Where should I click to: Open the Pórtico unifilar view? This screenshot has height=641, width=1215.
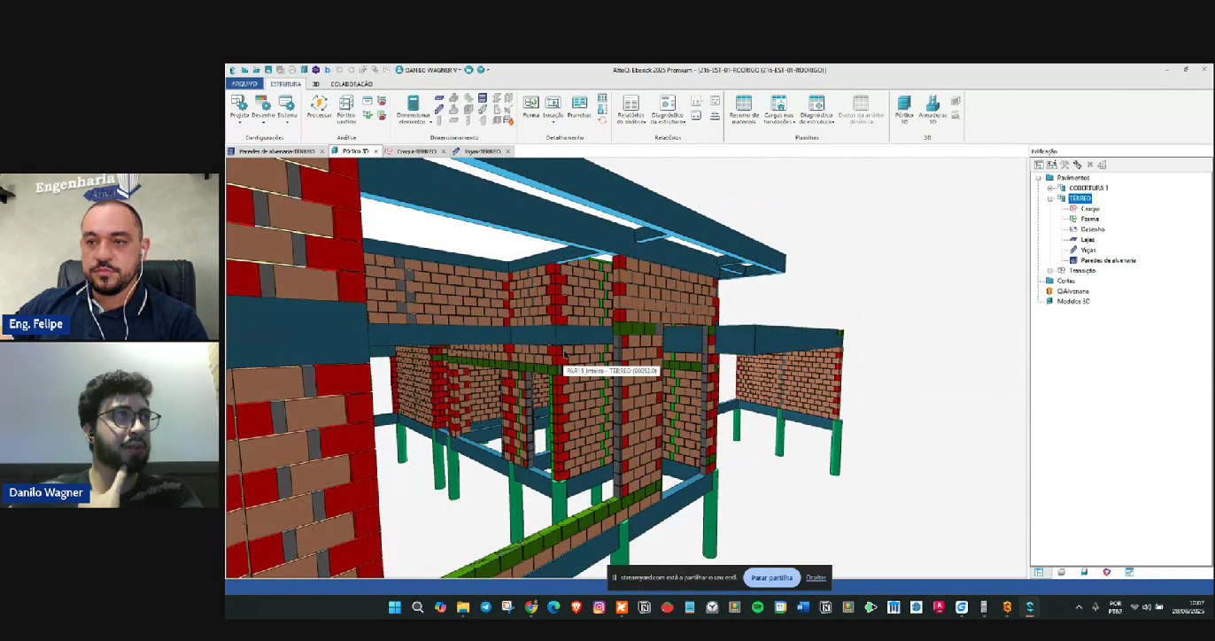(346, 104)
